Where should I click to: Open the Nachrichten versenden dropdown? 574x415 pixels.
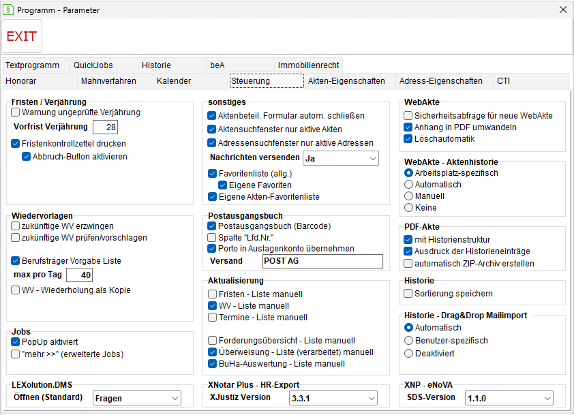tap(341, 159)
